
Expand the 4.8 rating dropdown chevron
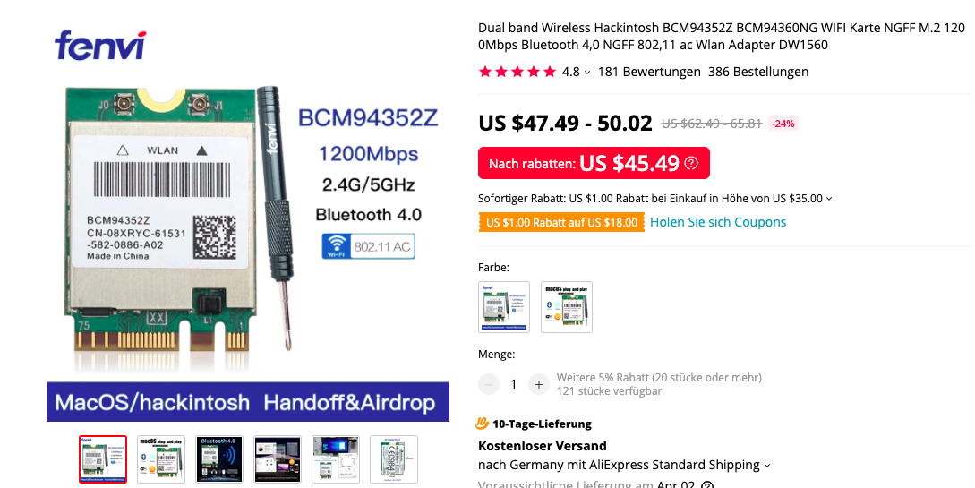pos(587,73)
